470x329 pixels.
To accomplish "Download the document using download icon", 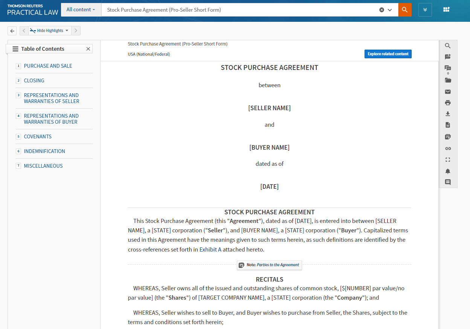I will [x=448, y=114].
